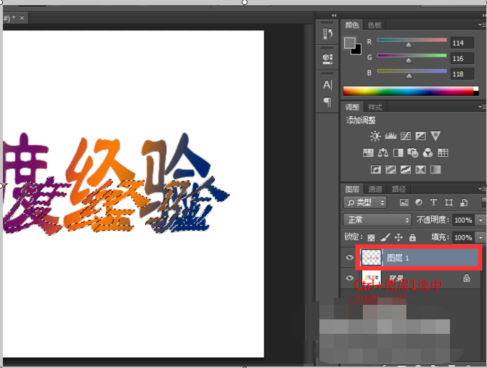Open the Adjustments panel options menu
The image size is (487, 368).
[481, 107]
